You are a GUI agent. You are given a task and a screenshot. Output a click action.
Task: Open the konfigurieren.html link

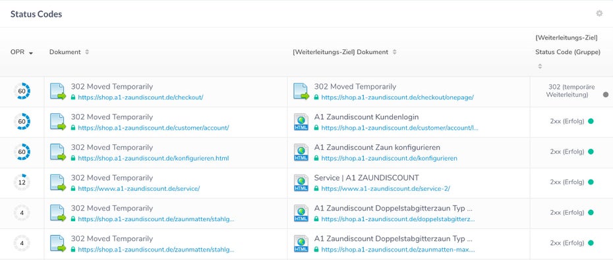153,159
